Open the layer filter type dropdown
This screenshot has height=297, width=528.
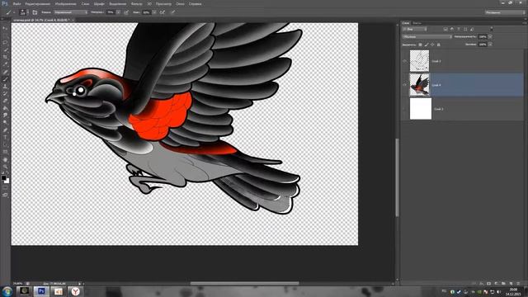coord(415,30)
